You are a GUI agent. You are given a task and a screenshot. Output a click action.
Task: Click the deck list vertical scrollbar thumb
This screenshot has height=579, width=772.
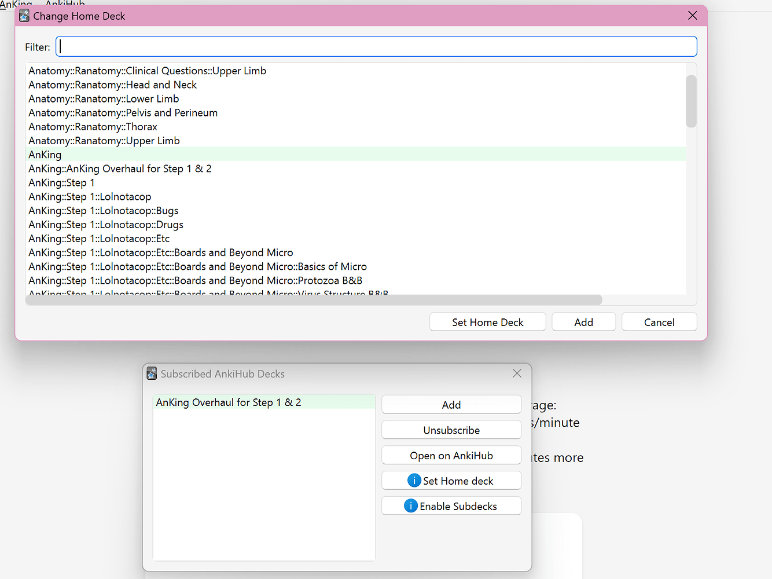pyautogui.click(x=691, y=101)
